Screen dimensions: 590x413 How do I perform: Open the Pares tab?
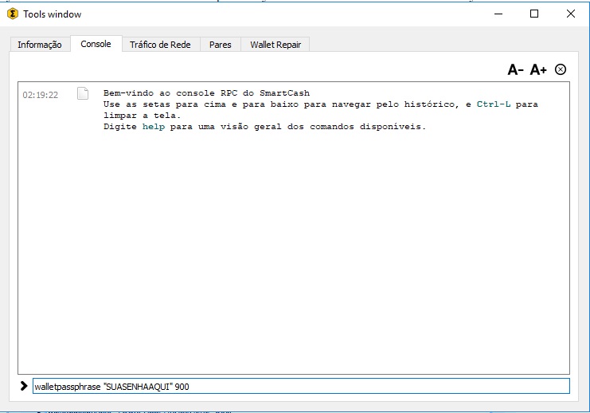(x=220, y=45)
